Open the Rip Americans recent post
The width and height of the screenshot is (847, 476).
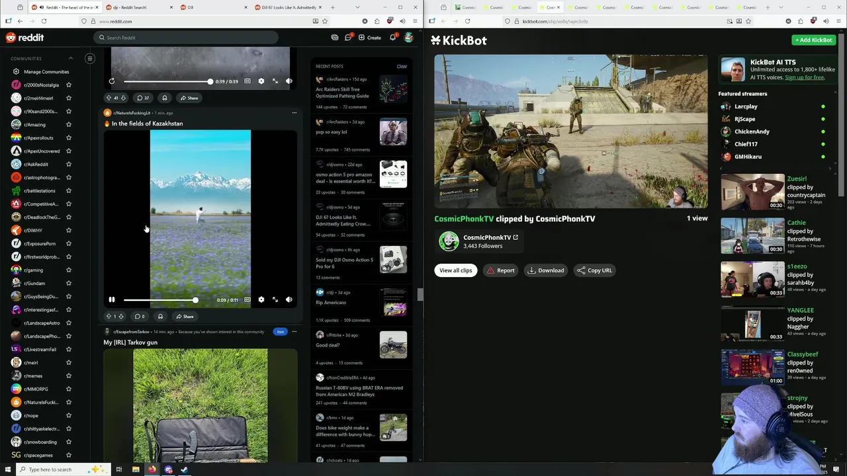coord(331,302)
